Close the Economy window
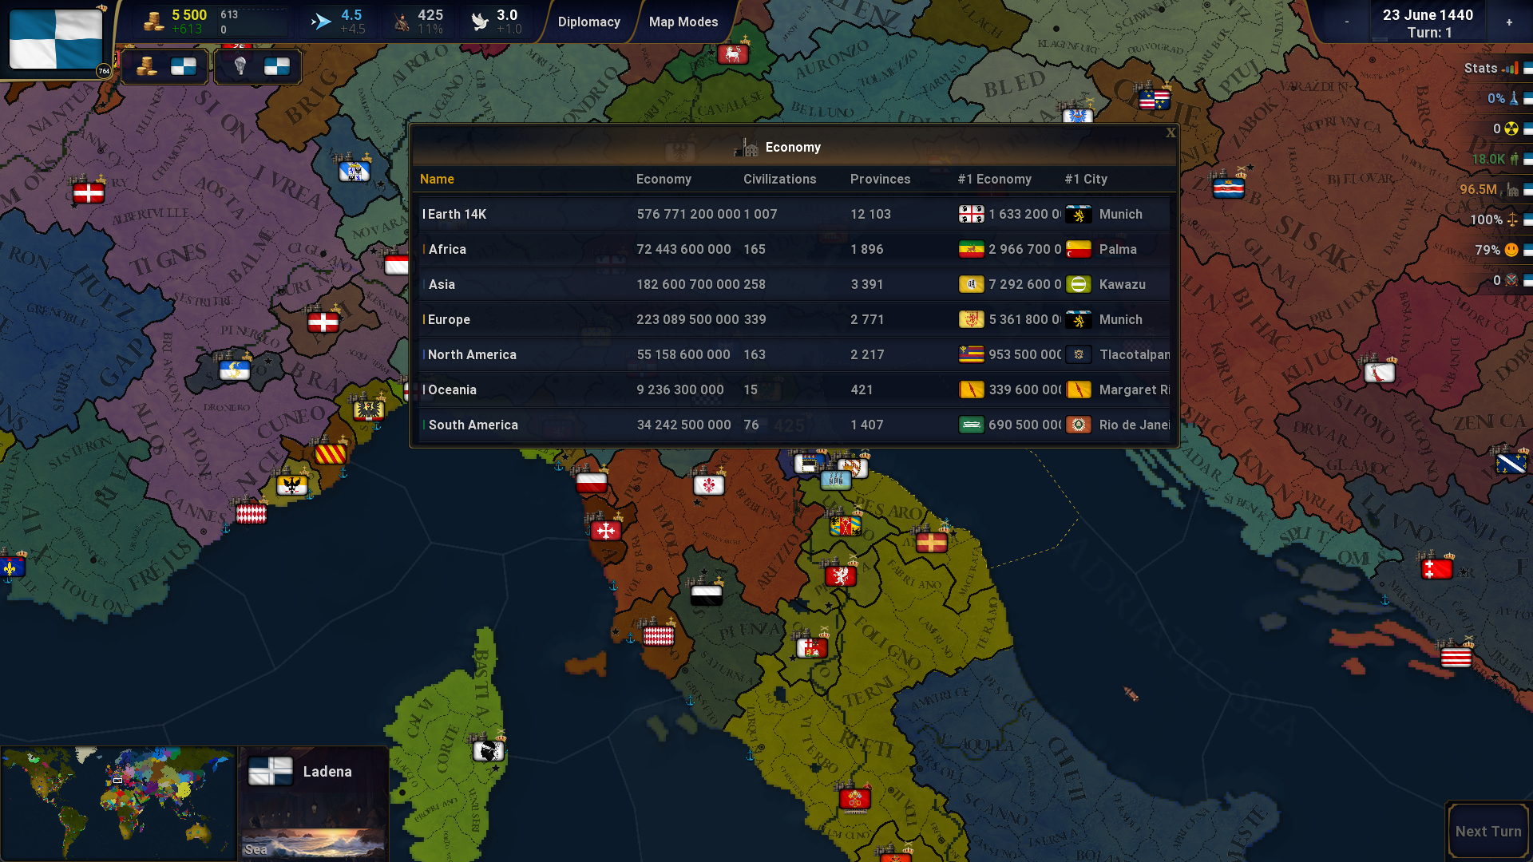The image size is (1533, 862). pyautogui.click(x=1171, y=132)
